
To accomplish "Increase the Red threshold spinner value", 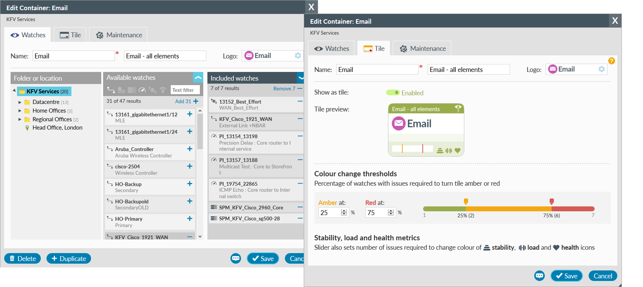I will tap(391, 211).
